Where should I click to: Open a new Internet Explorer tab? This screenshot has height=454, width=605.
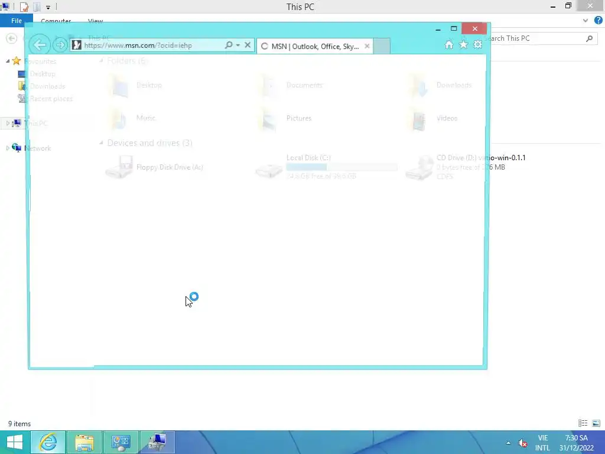382,46
